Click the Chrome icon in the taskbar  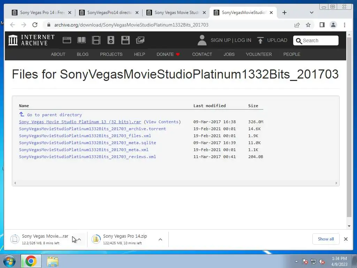click(x=31, y=261)
